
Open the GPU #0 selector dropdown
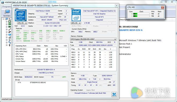point(76,23)
